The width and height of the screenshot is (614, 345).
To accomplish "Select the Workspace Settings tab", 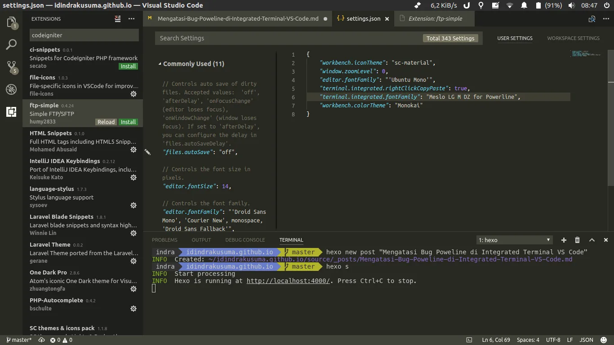I will point(573,38).
